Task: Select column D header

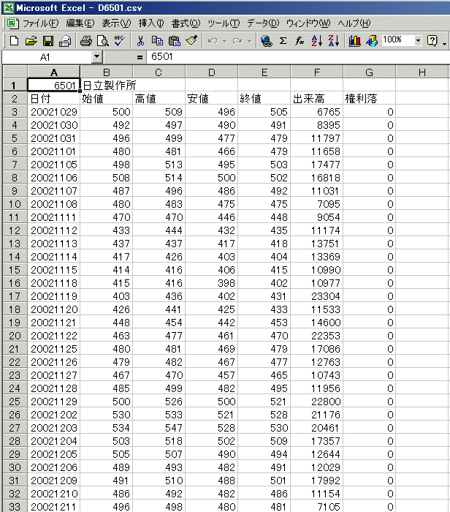Action: (212, 72)
